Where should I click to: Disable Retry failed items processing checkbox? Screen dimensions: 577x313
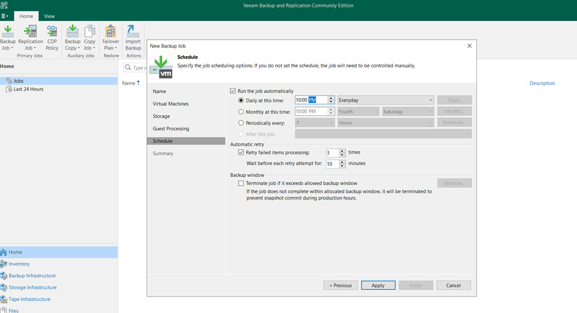click(x=241, y=152)
